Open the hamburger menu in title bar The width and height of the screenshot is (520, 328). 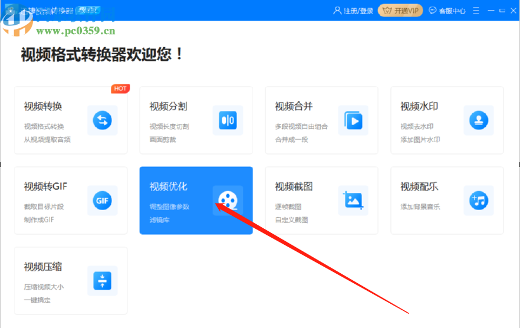[476, 11]
